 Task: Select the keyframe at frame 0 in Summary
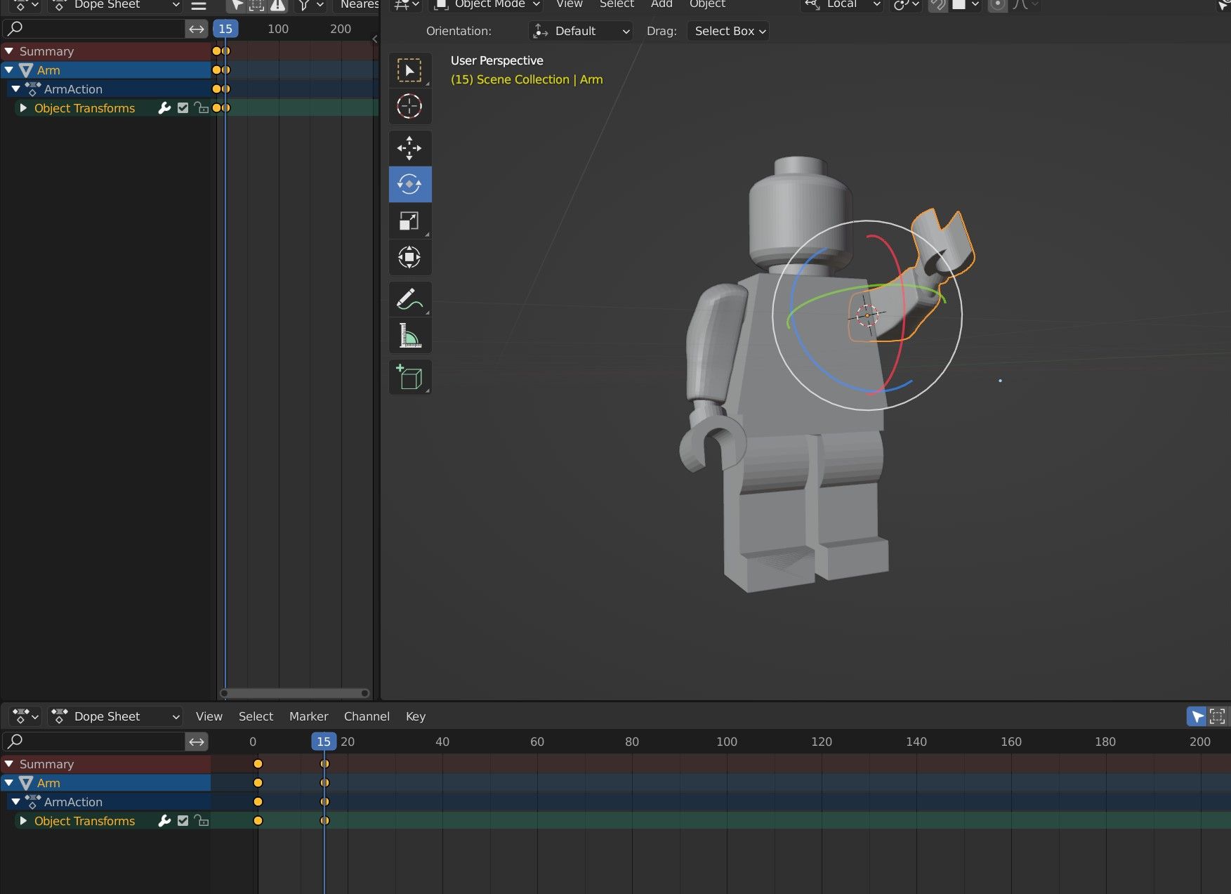(259, 764)
